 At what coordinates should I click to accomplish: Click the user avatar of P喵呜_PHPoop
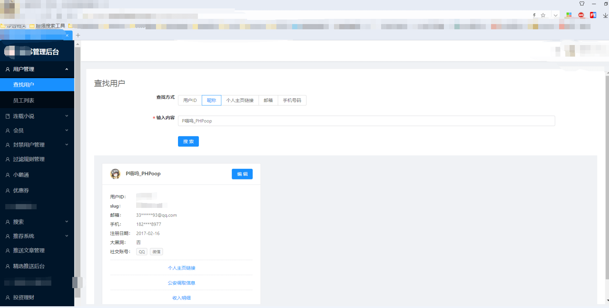pyautogui.click(x=115, y=174)
